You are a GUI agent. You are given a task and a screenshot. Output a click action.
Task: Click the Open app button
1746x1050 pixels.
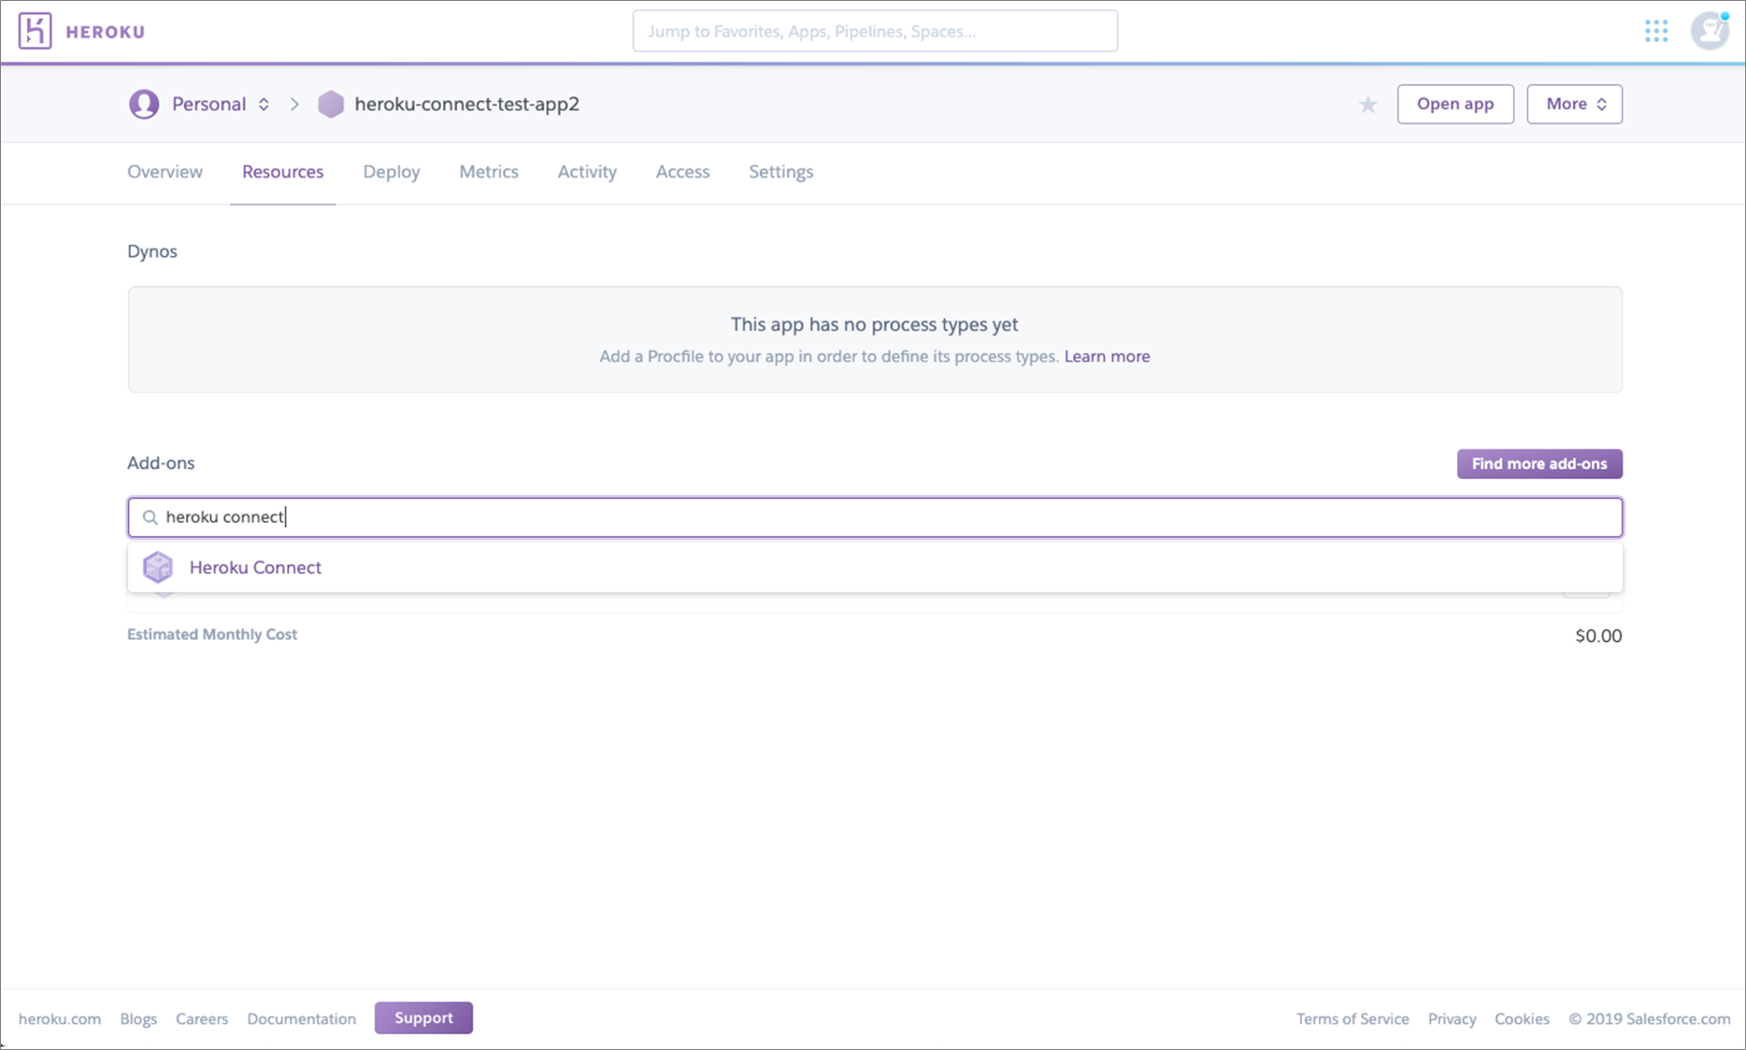(x=1455, y=104)
